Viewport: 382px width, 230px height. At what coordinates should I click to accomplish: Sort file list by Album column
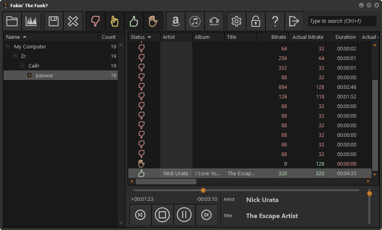(x=208, y=37)
